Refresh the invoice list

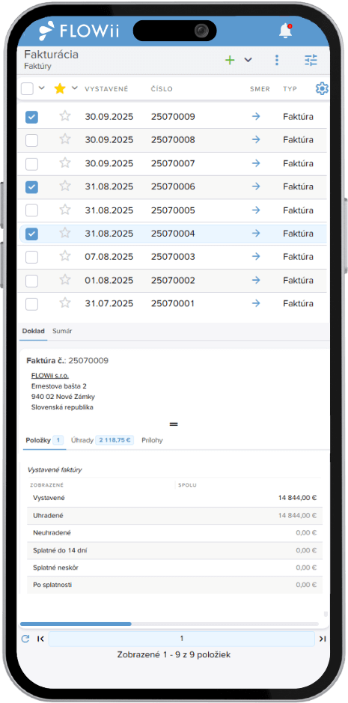point(25,639)
